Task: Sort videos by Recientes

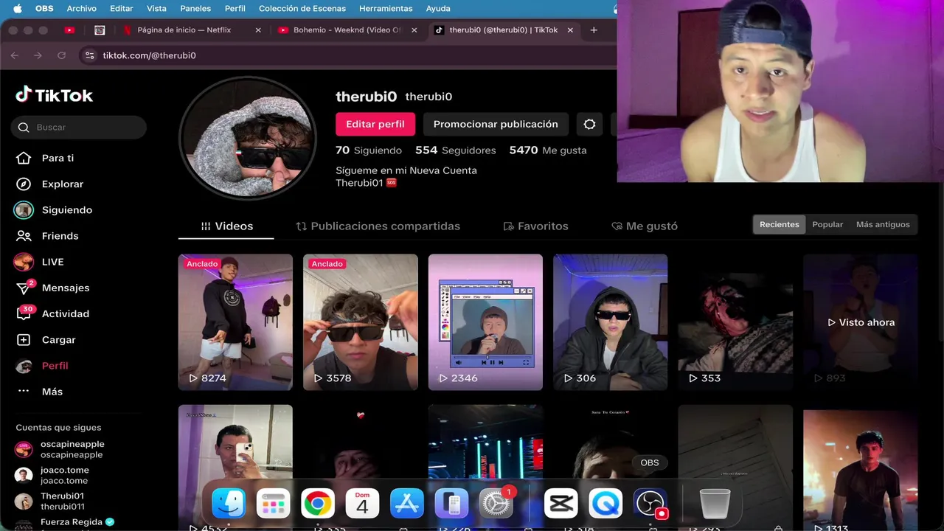Action: 780,225
